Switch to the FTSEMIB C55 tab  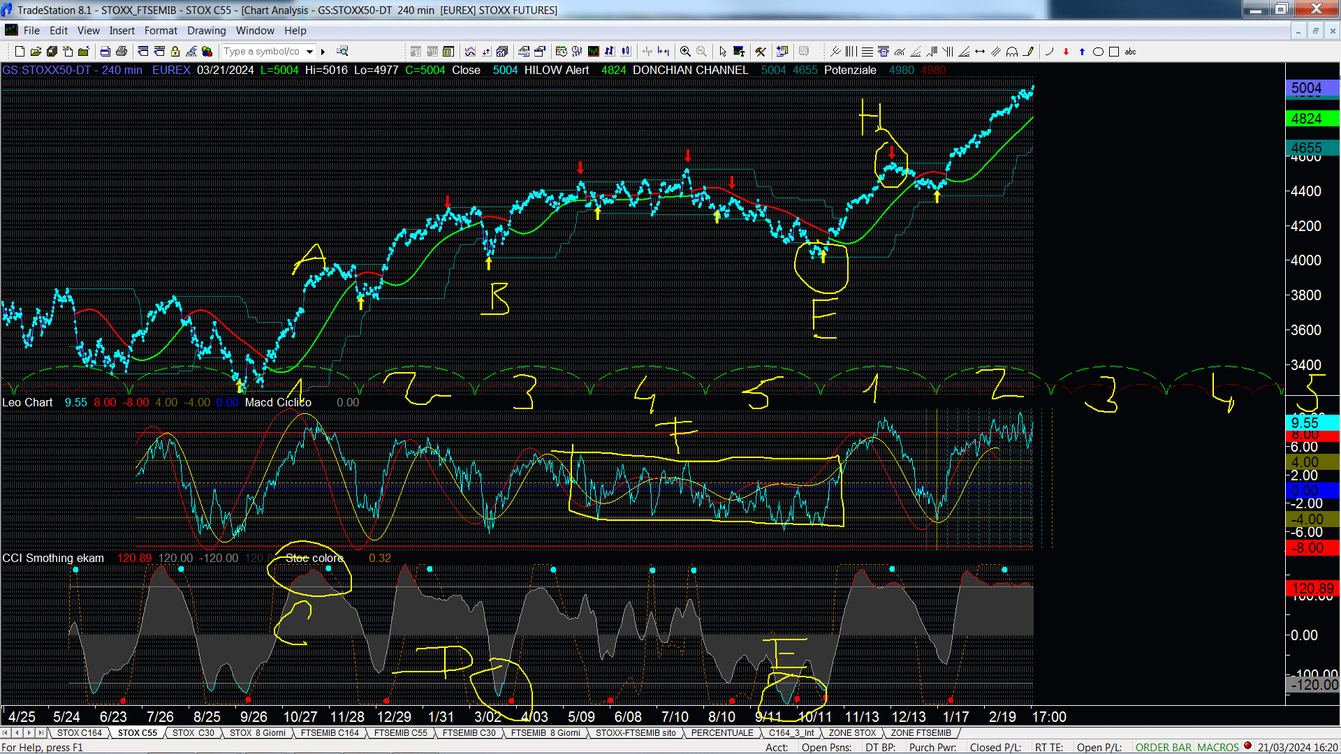[x=401, y=732]
